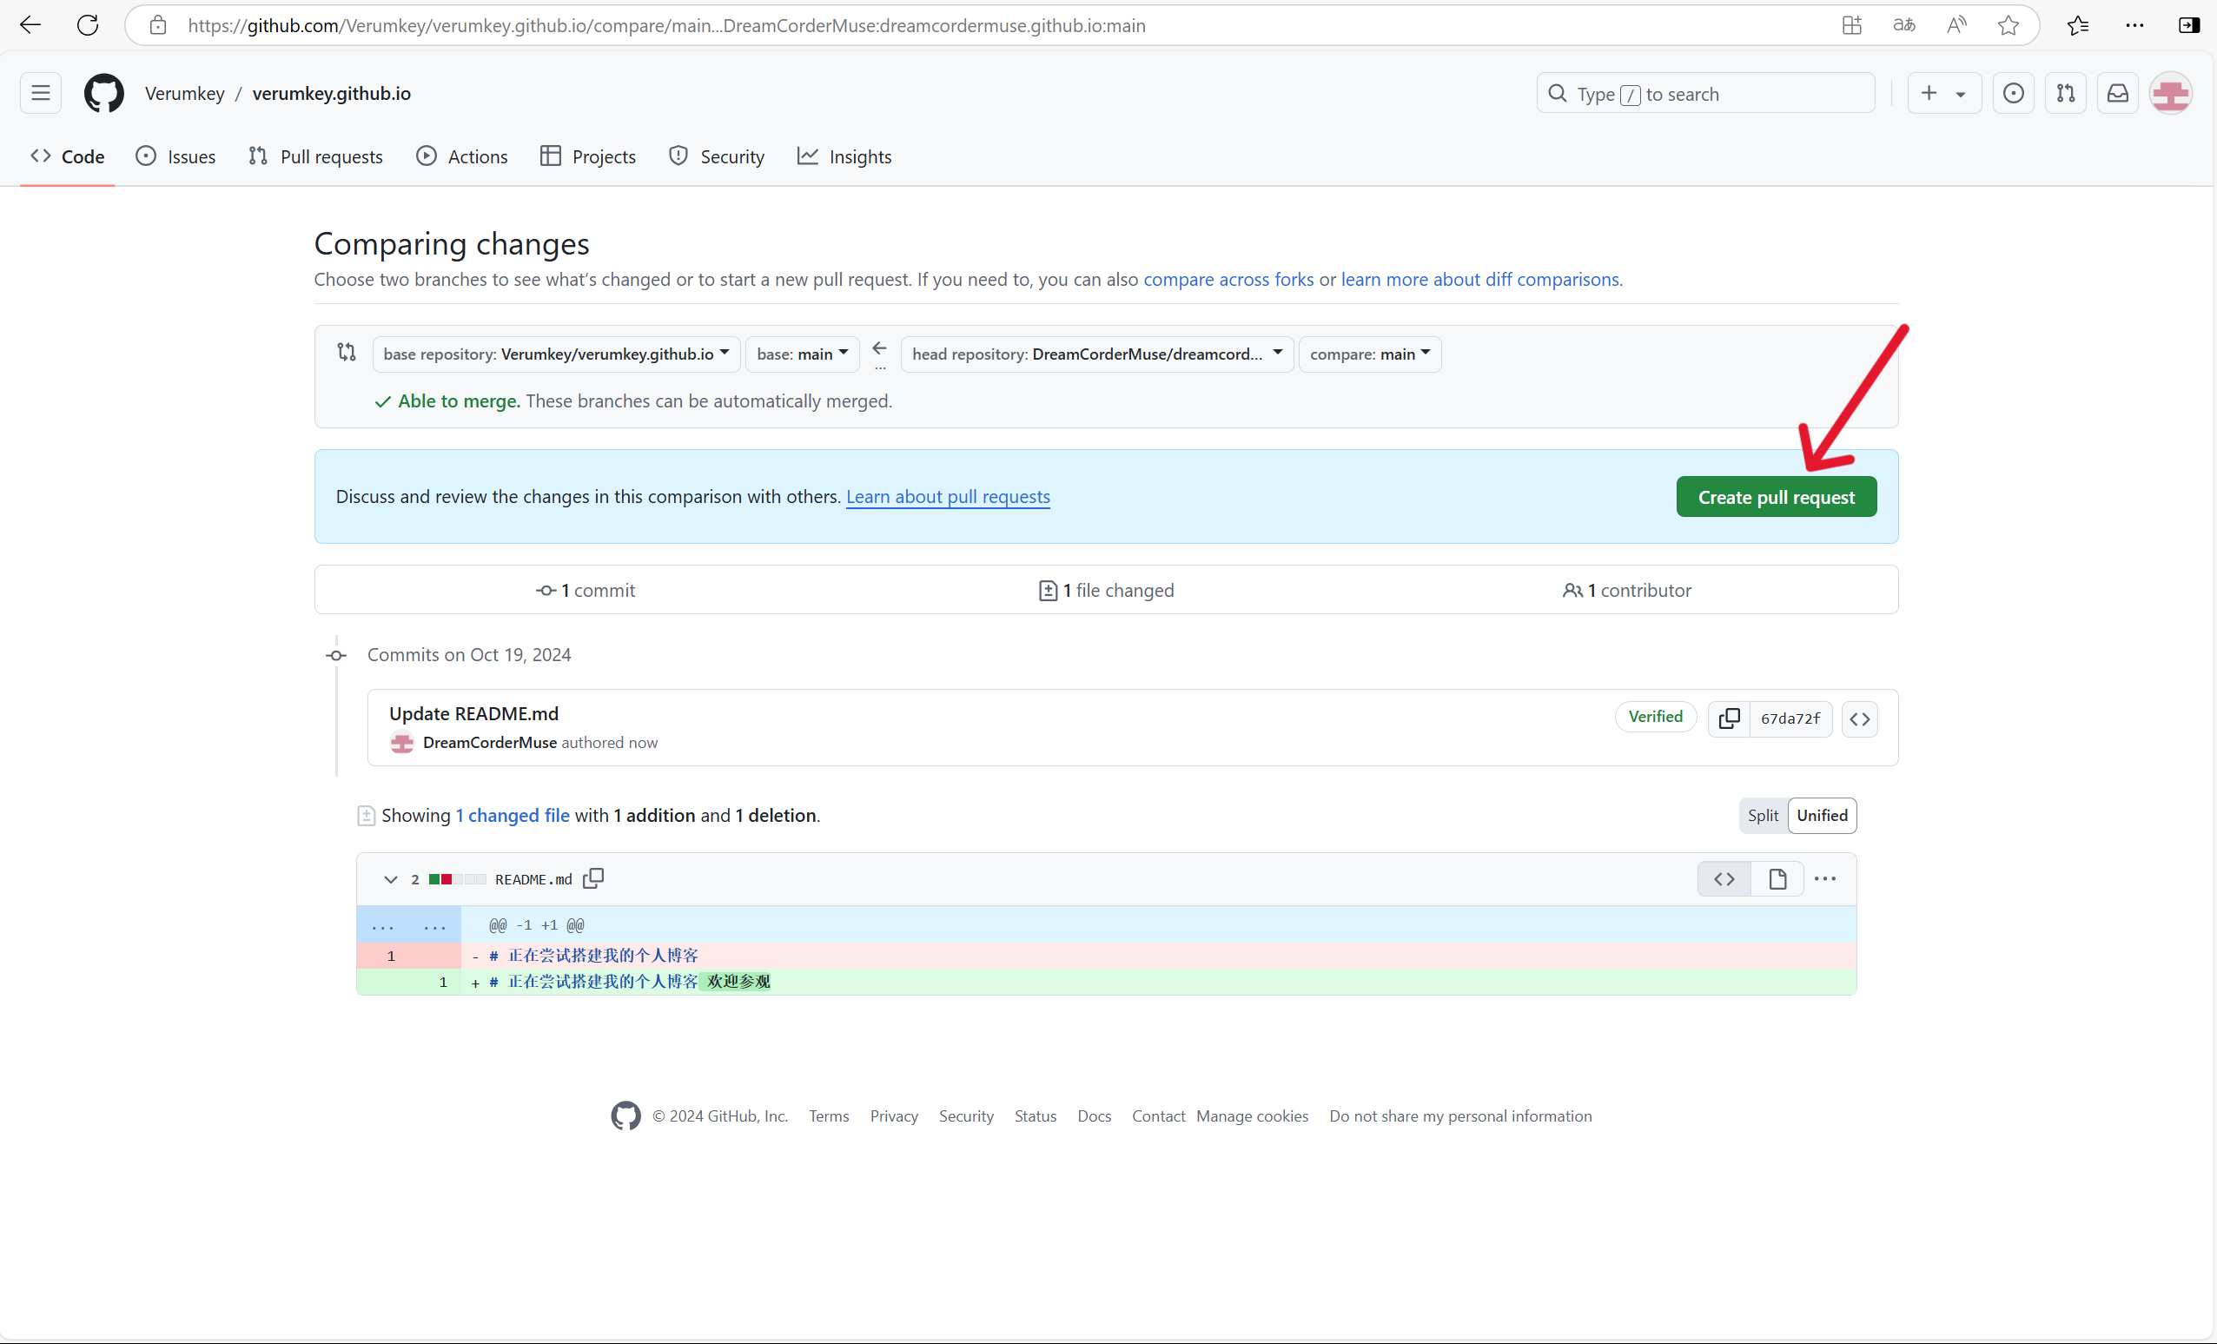The height and width of the screenshot is (1344, 2217).
Task: Display the rich diff for README.md
Action: [1777, 879]
